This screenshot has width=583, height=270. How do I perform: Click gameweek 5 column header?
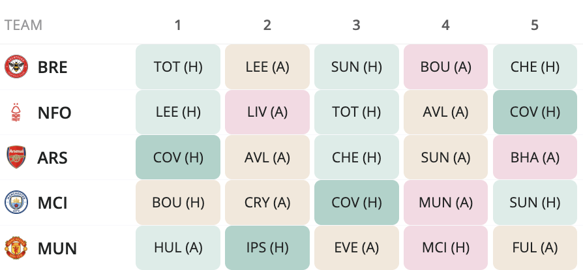[x=535, y=25]
